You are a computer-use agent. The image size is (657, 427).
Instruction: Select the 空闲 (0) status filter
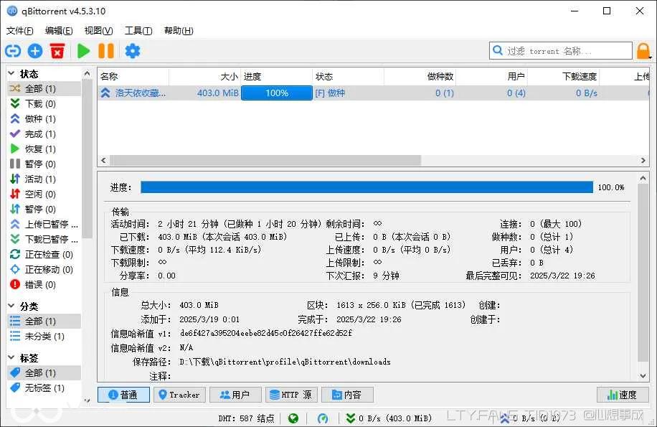click(x=44, y=194)
